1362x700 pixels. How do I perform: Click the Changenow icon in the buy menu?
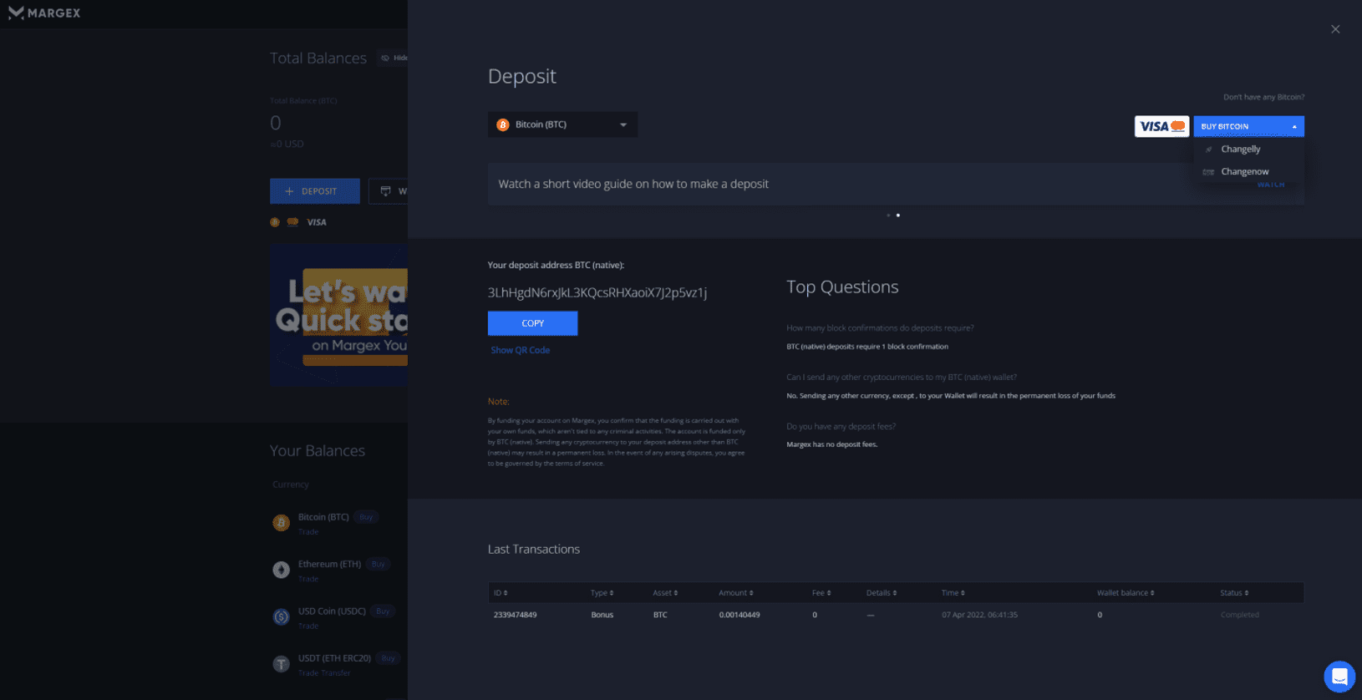click(1208, 172)
